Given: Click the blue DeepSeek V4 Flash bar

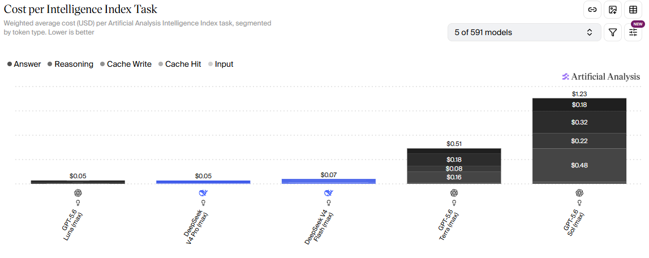Looking at the screenshot, I should (x=329, y=181).
